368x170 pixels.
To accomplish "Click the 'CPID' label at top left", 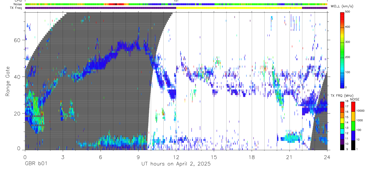I will tap(18, 1).
